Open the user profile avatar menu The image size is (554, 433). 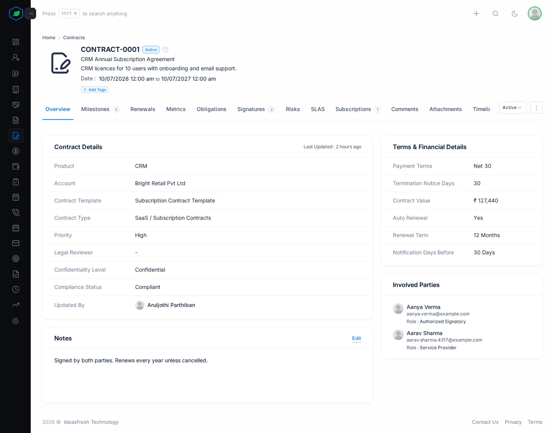click(x=535, y=13)
